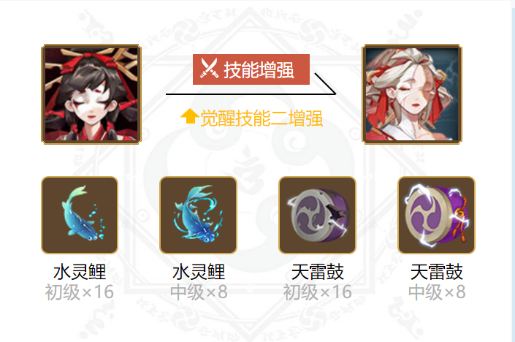Viewport: 515px width, 342px height.
Task: Click the 技能增强 red banner
Action: point(251,69)
